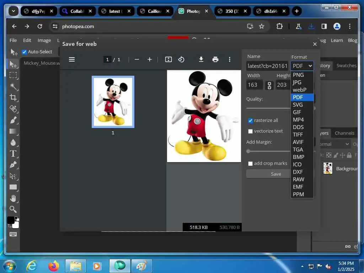
Task: Enable the vectorize text checkbox
Action: [x=250, y=131]
